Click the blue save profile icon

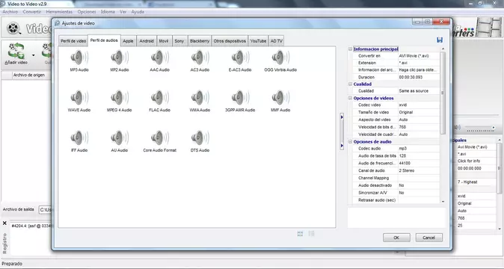[440, 40]
